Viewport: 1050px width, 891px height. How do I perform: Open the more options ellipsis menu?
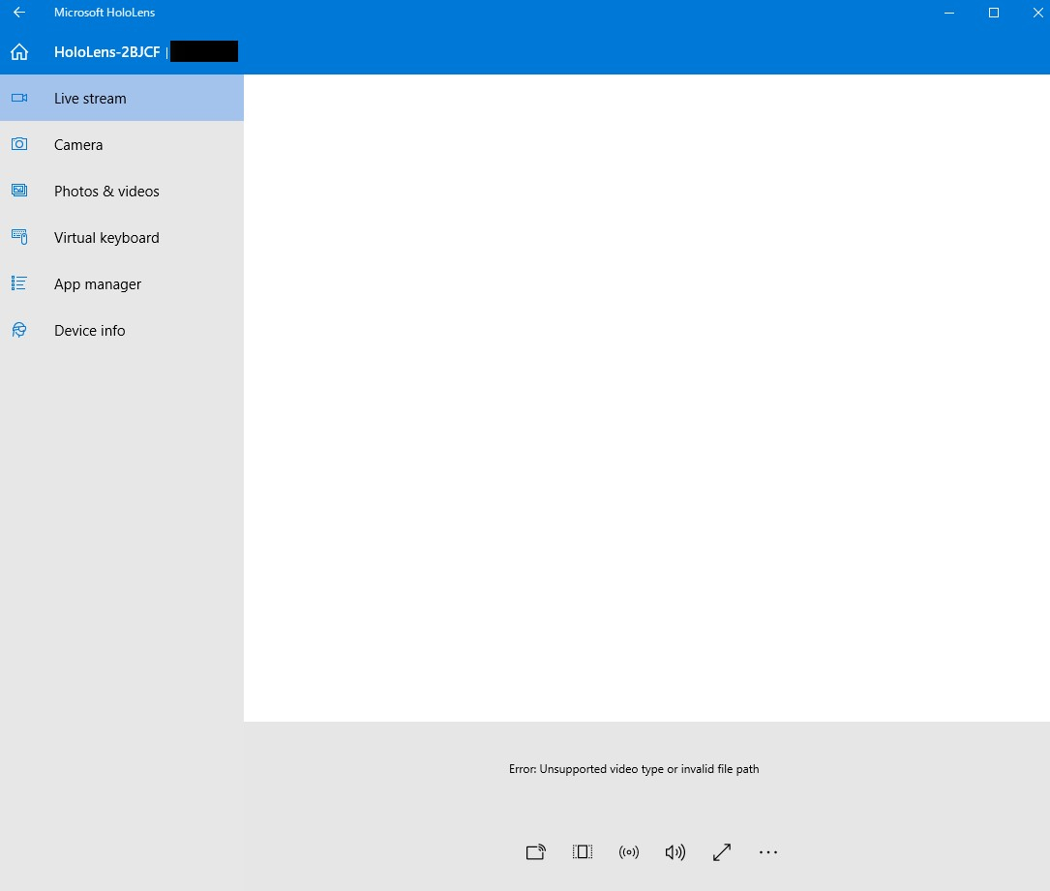point(768,852)
